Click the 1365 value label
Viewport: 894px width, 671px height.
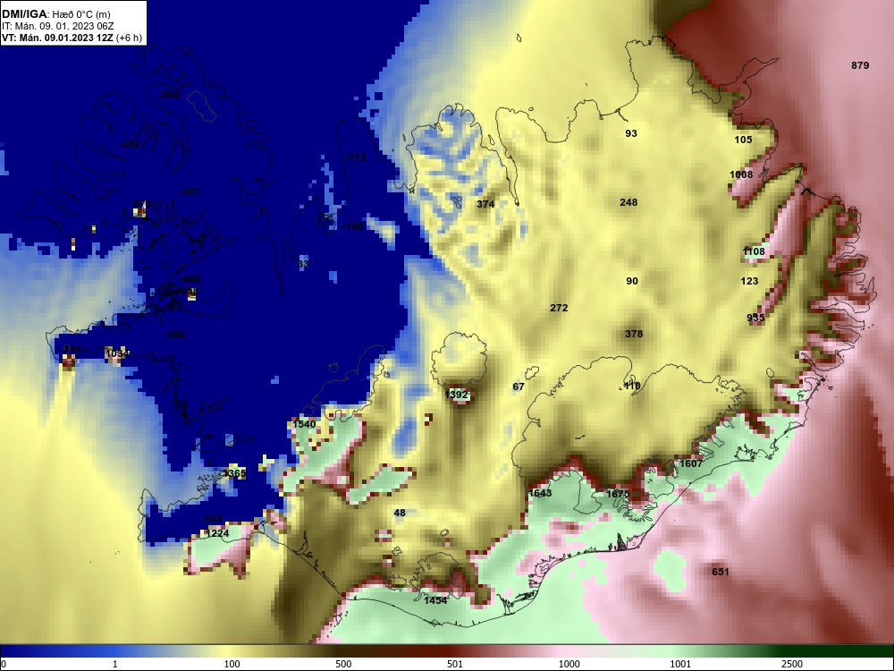[x=234, y=473]
